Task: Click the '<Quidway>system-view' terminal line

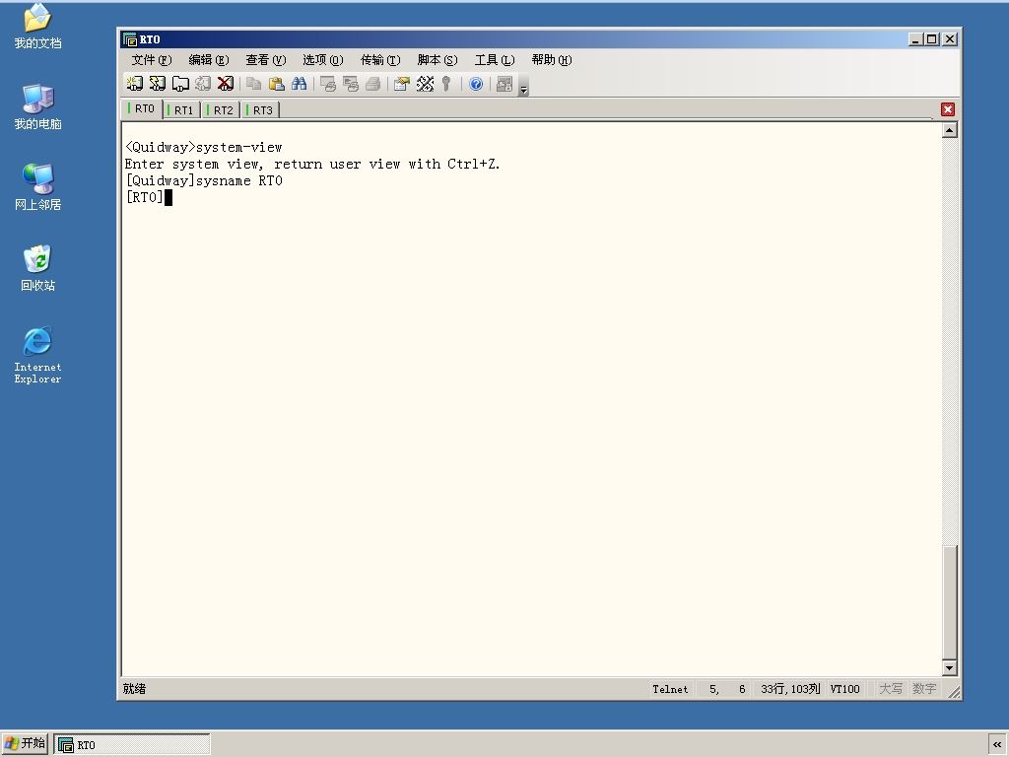Action: [x=204, y=148]
